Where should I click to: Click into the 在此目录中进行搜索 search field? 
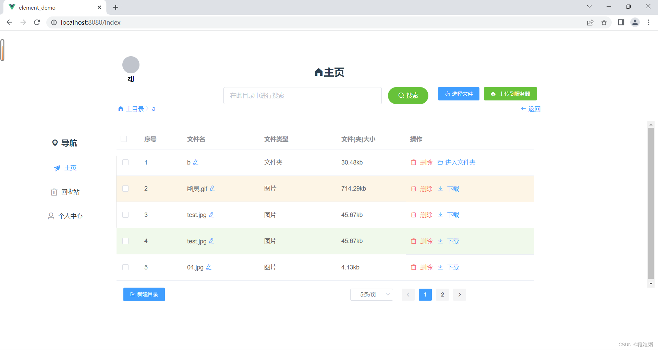[303, 96]
